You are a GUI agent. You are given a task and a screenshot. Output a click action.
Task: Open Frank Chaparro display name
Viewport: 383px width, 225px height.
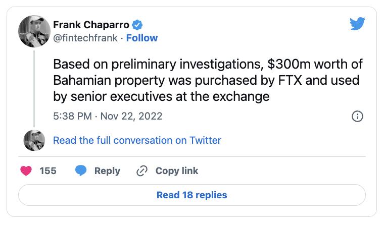pos(90,24)
